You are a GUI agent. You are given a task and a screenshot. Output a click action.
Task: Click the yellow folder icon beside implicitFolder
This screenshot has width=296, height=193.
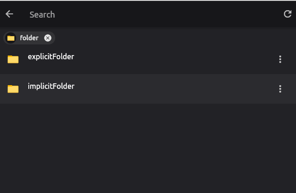point(13,89)
